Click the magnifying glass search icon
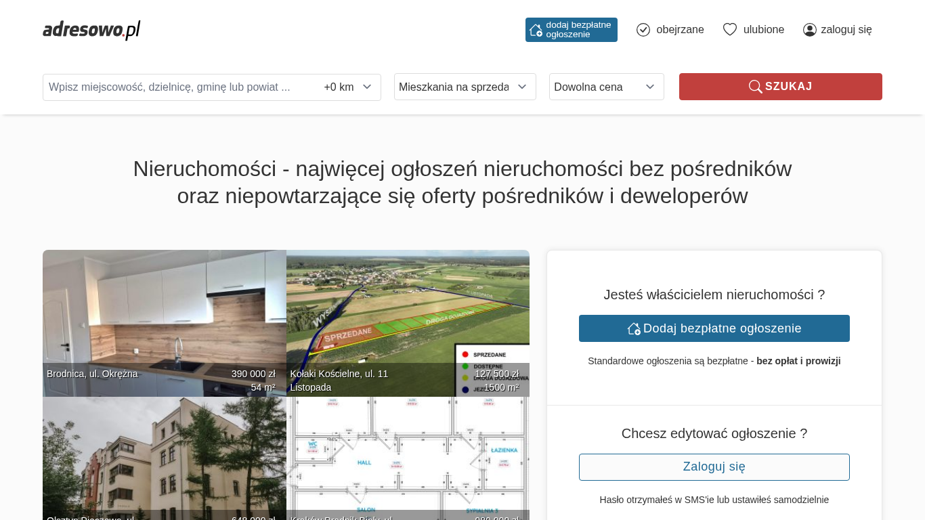 point(755,87)
